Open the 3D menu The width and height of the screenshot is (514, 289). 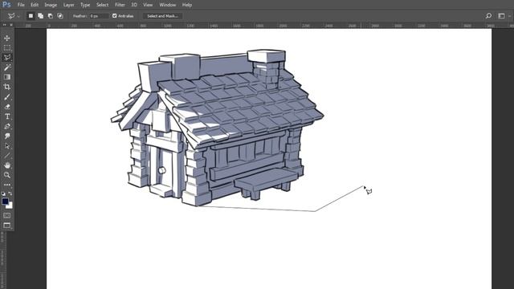pyautogui.click(x=134, y=5)
